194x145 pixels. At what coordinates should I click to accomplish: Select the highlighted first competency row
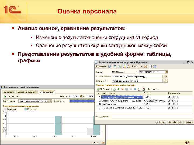[122, 97]
